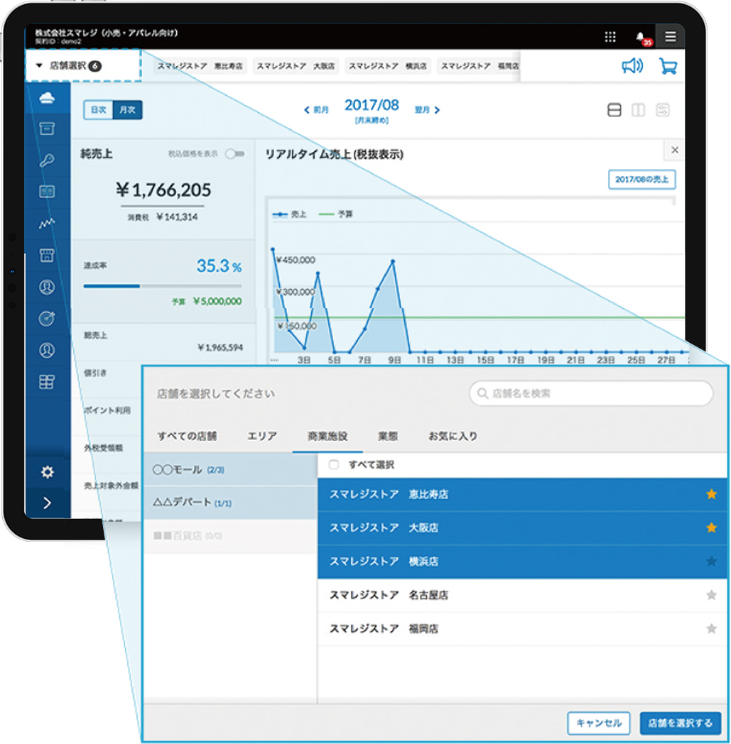Open the settings gear in sidebar
The height and width of the screenshot is (744, 731).
48,472
